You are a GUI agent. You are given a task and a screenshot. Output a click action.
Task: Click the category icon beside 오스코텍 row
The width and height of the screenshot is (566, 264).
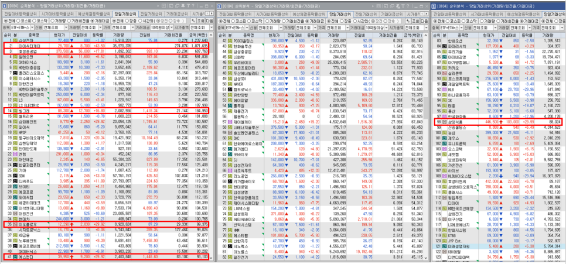[444, 148]
